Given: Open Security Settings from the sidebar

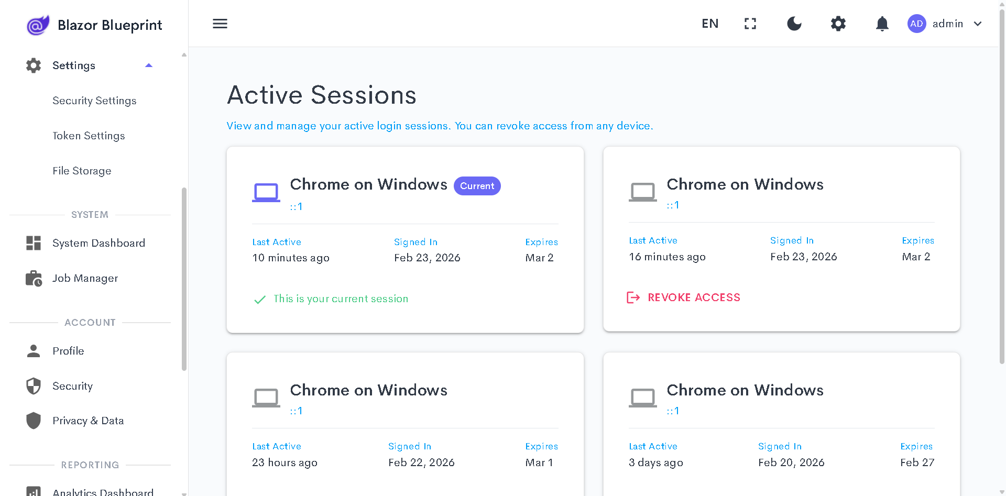Looking at the screenshot, I should point(94,101).
